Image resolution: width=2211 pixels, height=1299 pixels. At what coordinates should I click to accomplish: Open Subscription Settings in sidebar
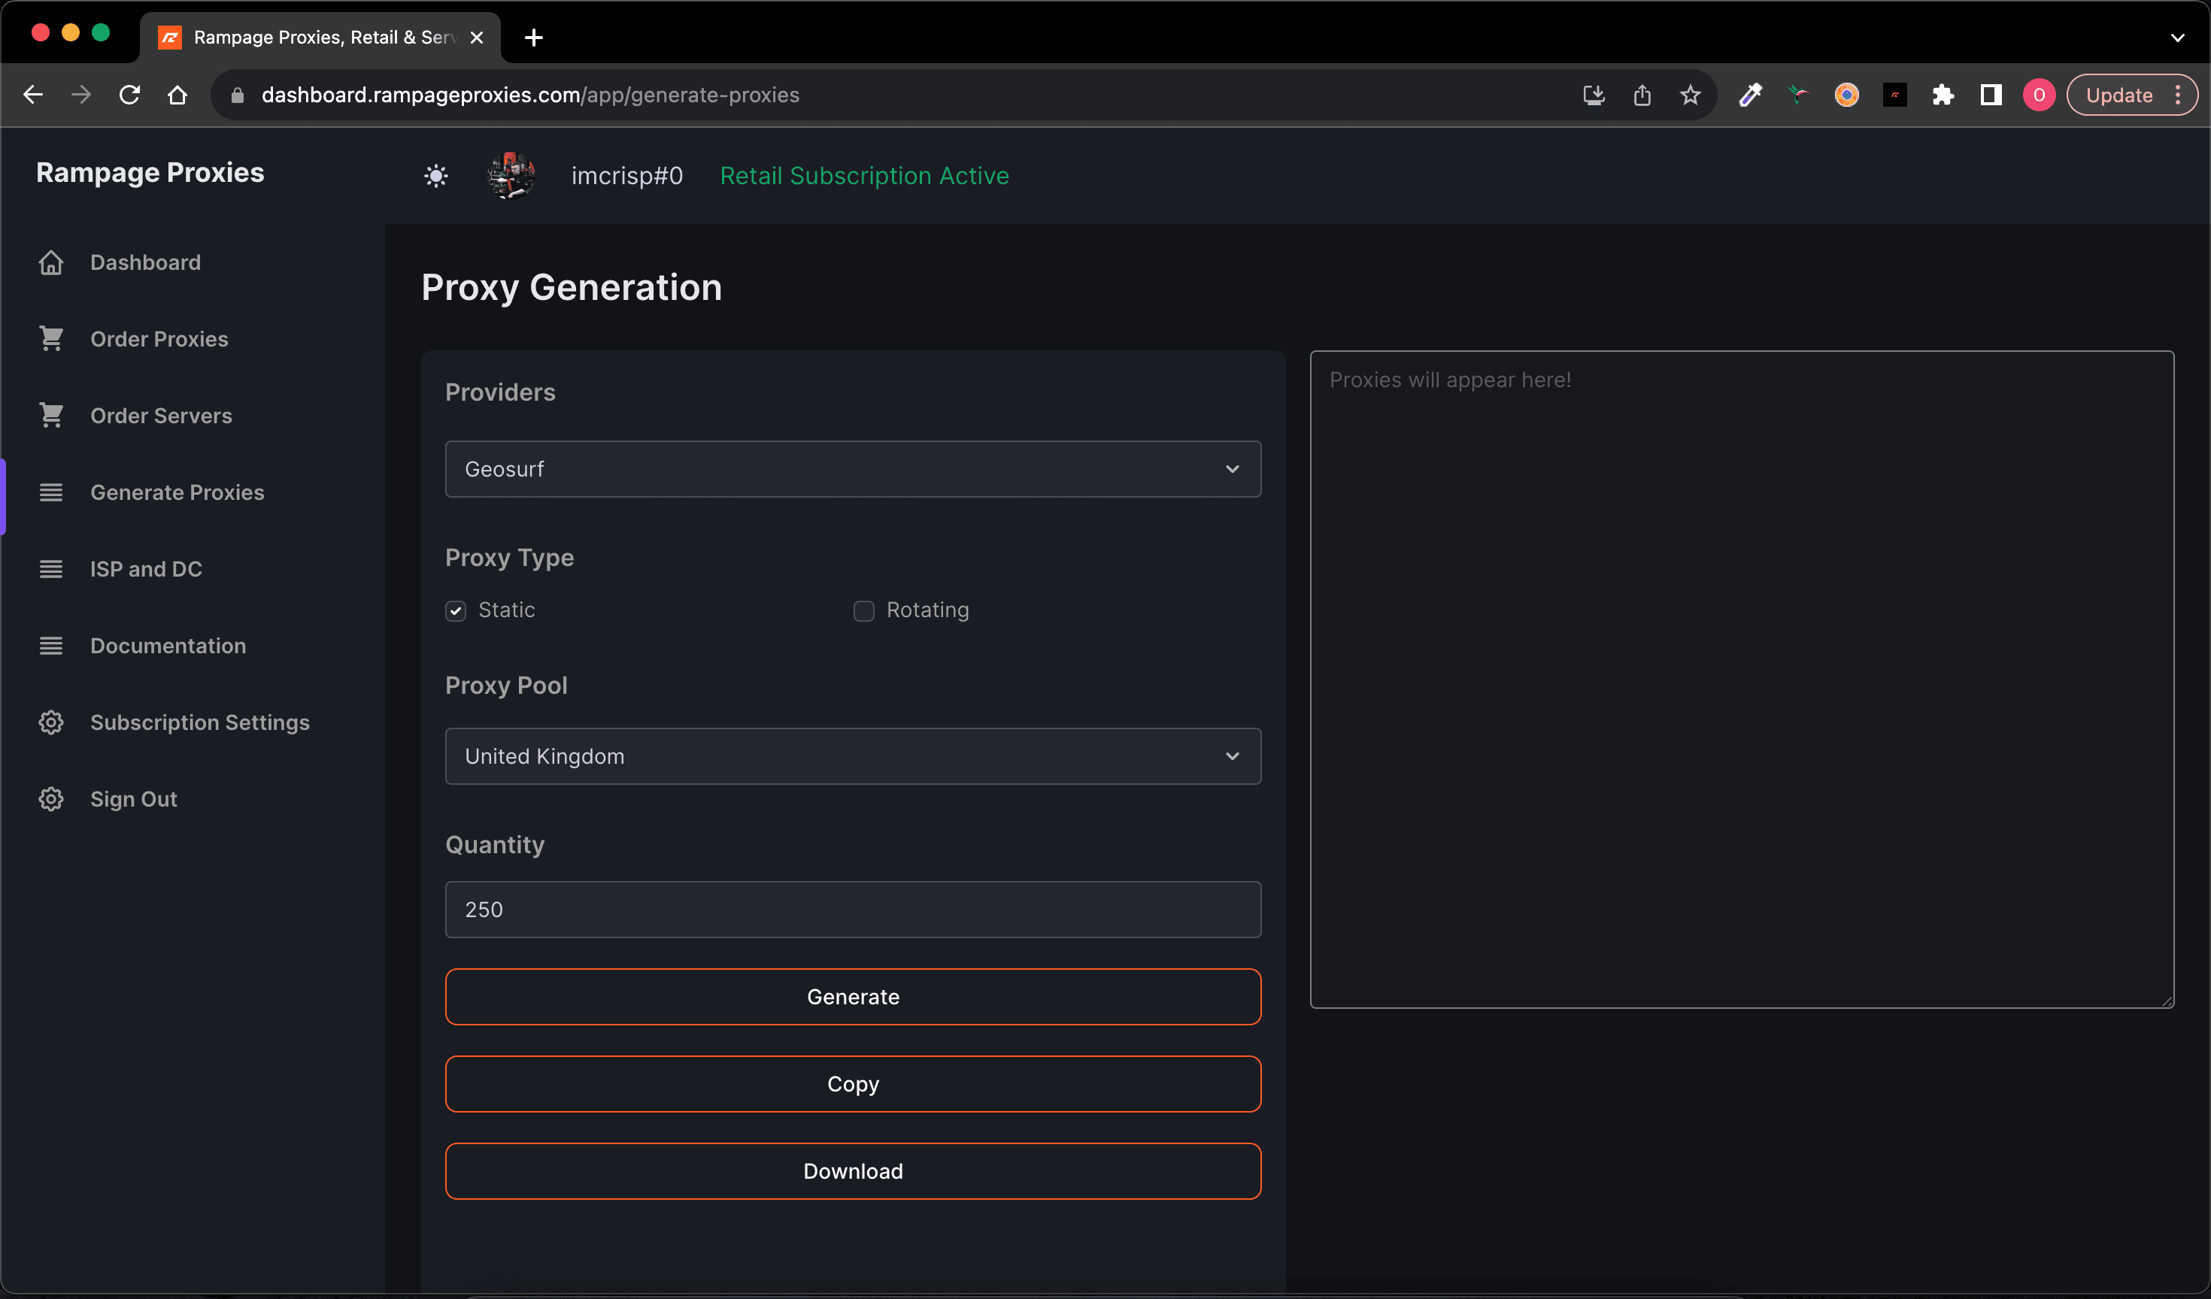pyautogui.click(x=199, y=722)
